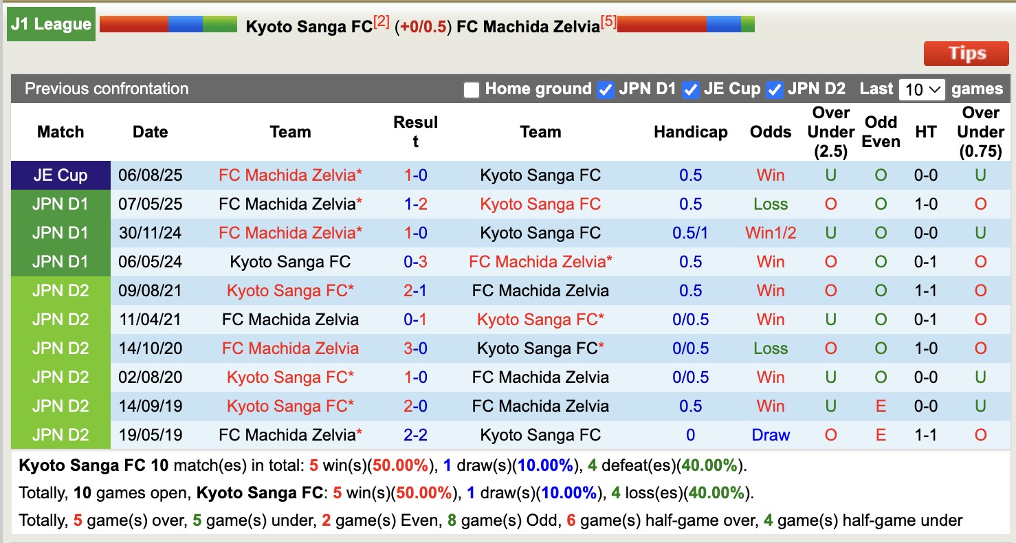Click FC Machida Zelvia in the 07/05/25 row
This screenshot has width=1016, height=543.
289,203
